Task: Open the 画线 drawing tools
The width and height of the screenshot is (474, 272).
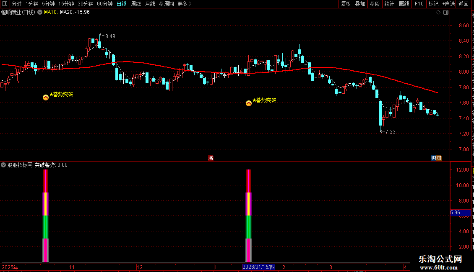Action: pos(404,4)
